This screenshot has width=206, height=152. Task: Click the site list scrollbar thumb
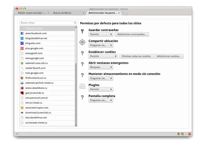tap(76, 46)
